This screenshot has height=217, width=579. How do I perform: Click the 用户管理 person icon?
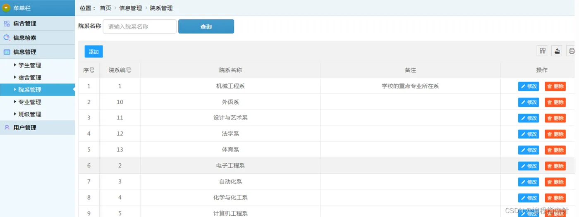tap(7, 127)
